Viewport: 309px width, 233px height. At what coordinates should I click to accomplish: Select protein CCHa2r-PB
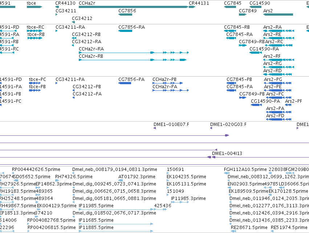coord(164,79)
